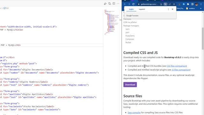Viewport: 204px width, 115px height.
Task: Click type="date" input line in code
Action: click(30, 110)
